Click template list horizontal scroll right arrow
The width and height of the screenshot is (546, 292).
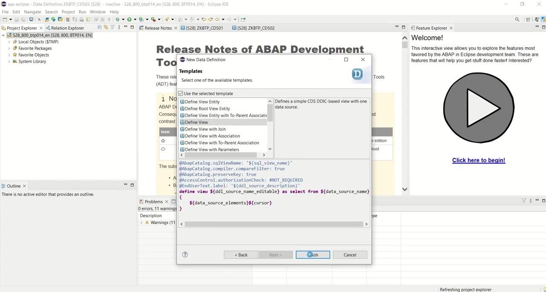264,155
